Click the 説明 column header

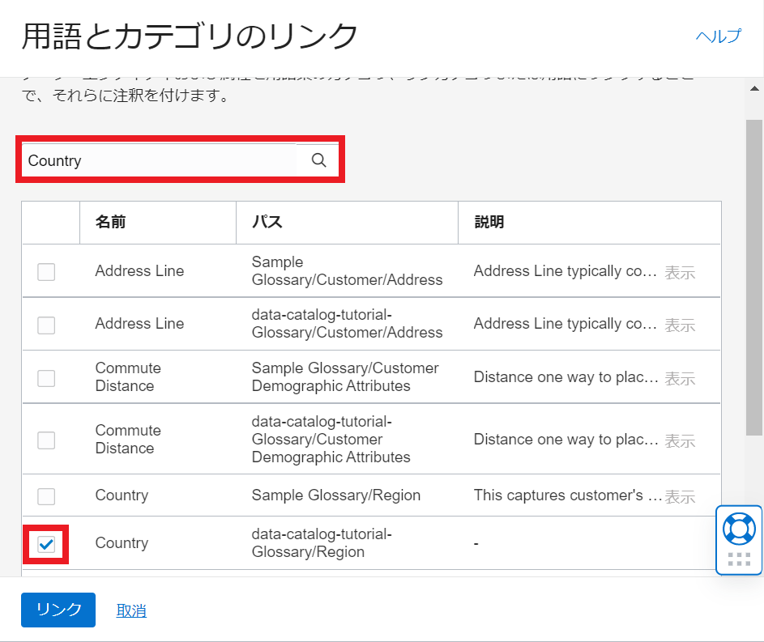tap(489, 222)
